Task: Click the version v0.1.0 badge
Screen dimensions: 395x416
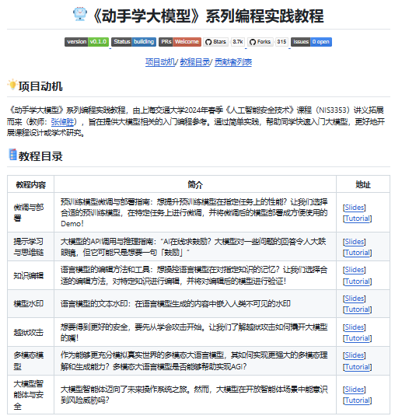Action: [86, 42]
